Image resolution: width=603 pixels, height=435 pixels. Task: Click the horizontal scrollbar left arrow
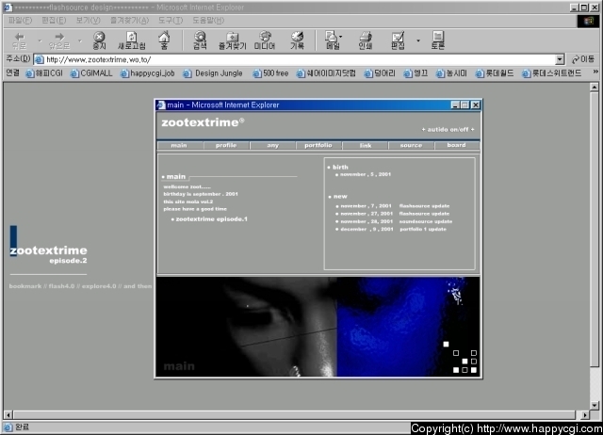point(8,414)
